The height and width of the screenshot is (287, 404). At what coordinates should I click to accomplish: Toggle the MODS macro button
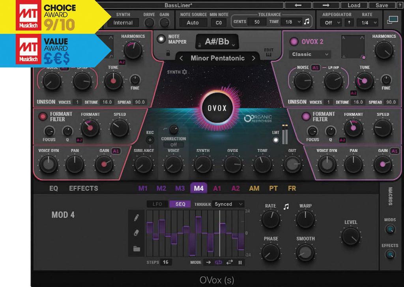point(390,229)
